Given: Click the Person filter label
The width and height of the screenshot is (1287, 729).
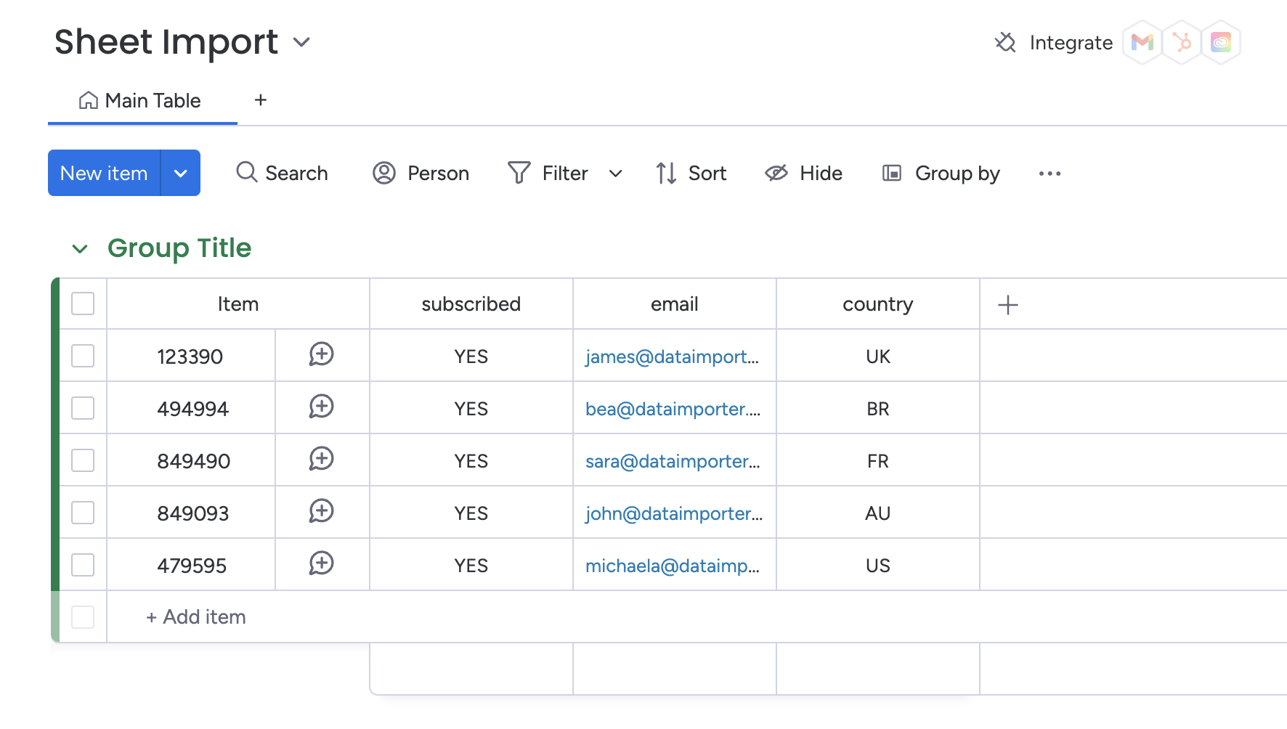Looking at the screenshot, I should pyautogui.click(x=438, y=173).
